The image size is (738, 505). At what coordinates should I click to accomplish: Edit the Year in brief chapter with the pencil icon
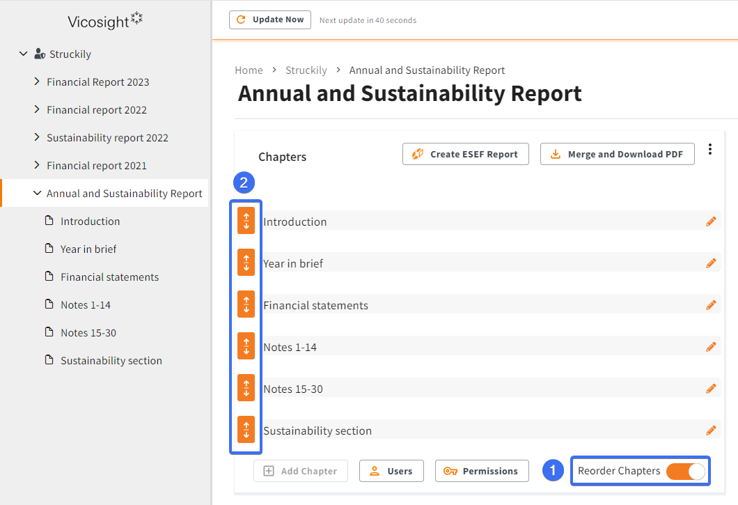(711, 263)
